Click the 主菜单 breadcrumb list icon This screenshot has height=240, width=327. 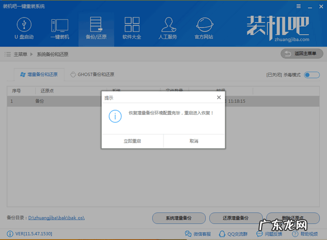[8, 54]
